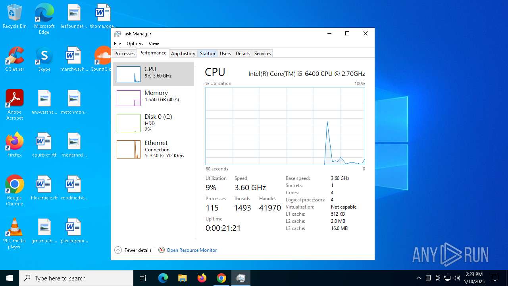Viewport: 508px width, 286px height.
Task: Select the Adobe Acrobat desktop shortcut
Action: (15, 105)
